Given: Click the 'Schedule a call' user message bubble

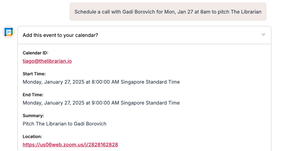Looking at the screenshot, I should pyautogui.click(x=168, y=12).
